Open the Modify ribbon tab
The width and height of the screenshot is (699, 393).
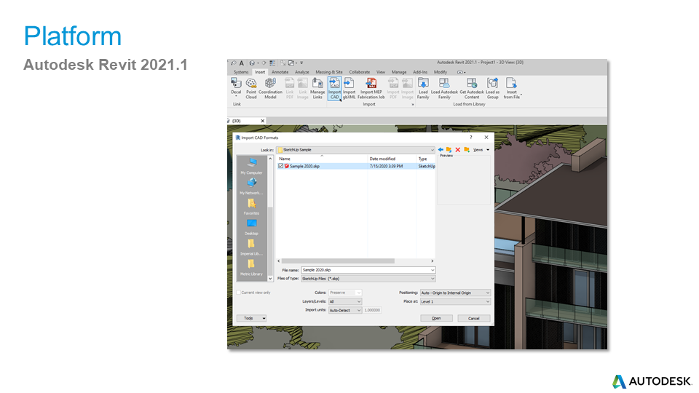tap(441, 72)
